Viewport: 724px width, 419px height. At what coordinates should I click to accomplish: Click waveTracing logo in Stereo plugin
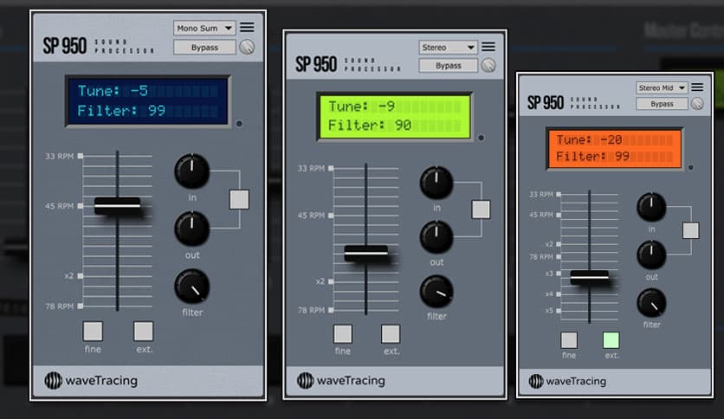(x=340, y=381)
